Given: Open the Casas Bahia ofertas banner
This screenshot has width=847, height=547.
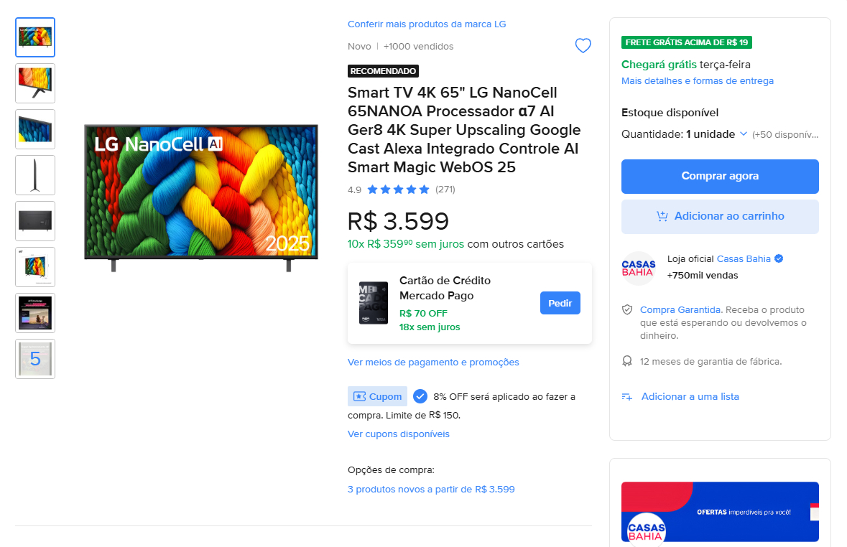Looking at the screenshot, I should (720, 511).
